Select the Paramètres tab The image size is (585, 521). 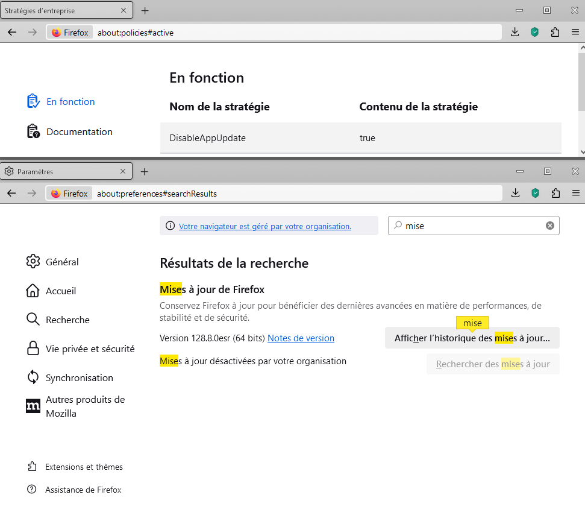click(x=66, y=171)
